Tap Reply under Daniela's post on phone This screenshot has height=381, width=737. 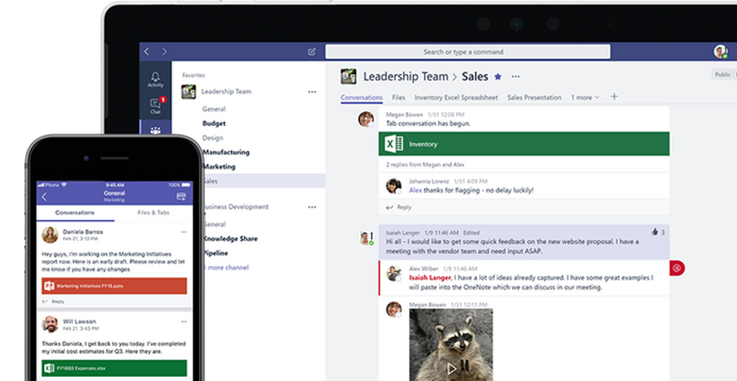[x=54, y=302]
